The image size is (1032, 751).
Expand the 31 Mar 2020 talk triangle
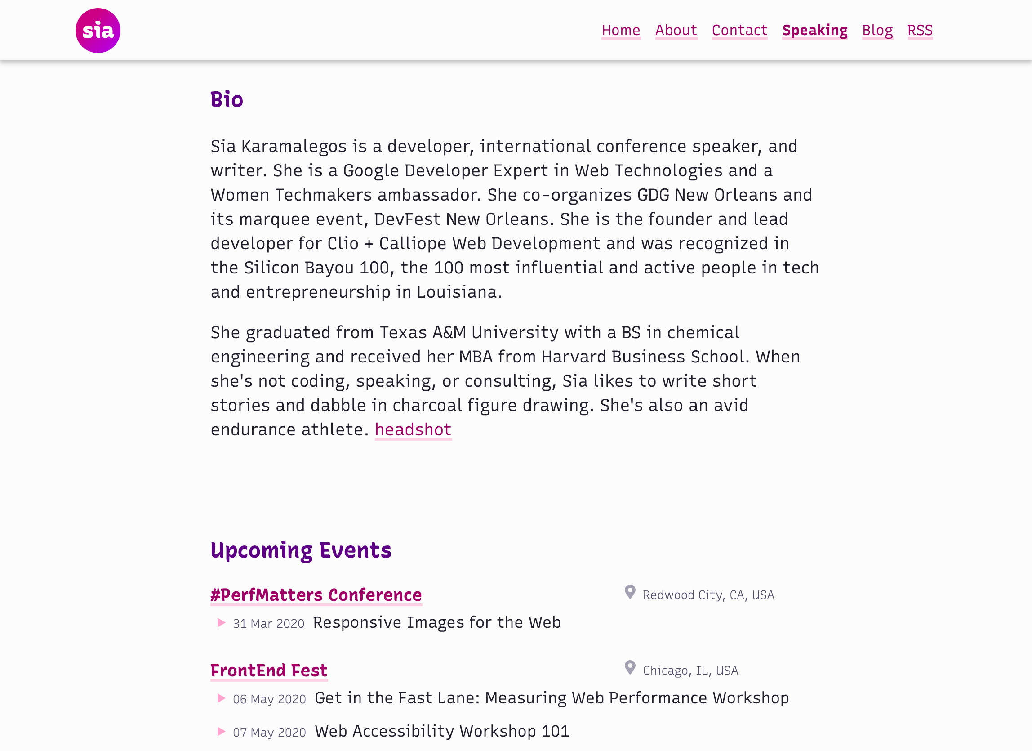click(x=222, y=623)
